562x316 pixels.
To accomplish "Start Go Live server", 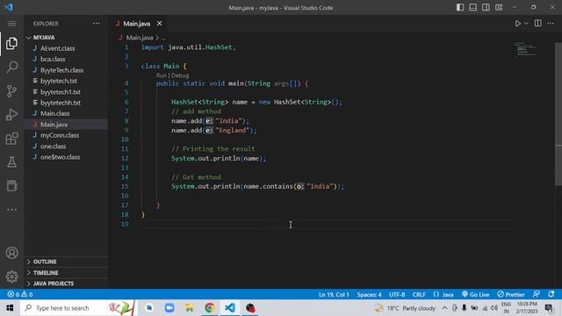I will click(x=476, y=295).
